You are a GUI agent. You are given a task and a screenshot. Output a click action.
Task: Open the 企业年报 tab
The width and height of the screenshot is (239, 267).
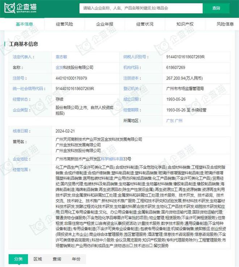(x=105, y=24)
